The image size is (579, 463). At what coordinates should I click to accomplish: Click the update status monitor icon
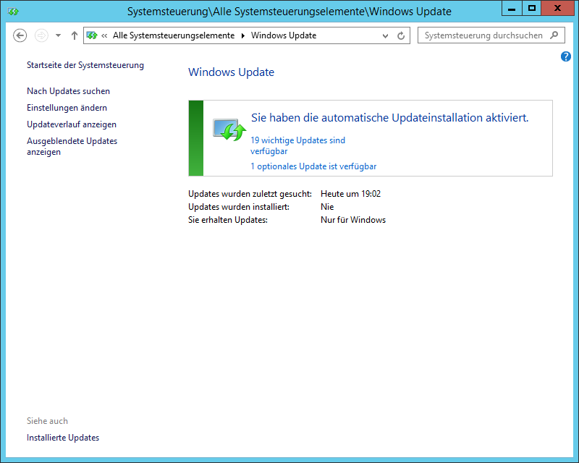(229, 129)
